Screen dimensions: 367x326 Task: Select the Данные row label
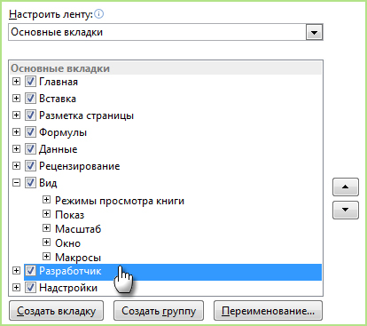coord(59,149)
